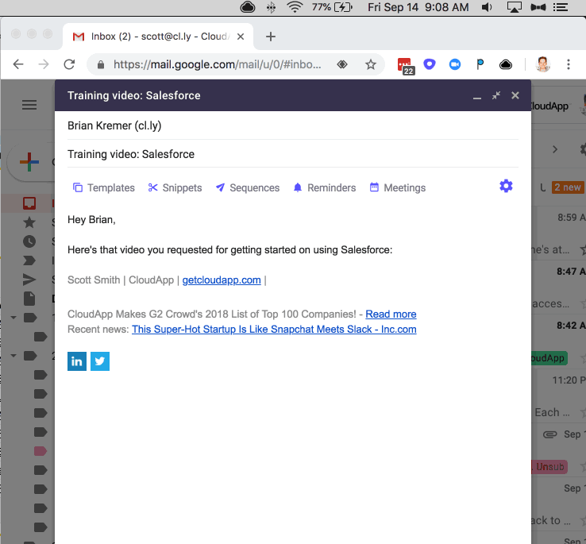Viewport: 586px width, 544px height.
Task: Click the 2 new badge in inbox
Action: (x=567, y=187)
